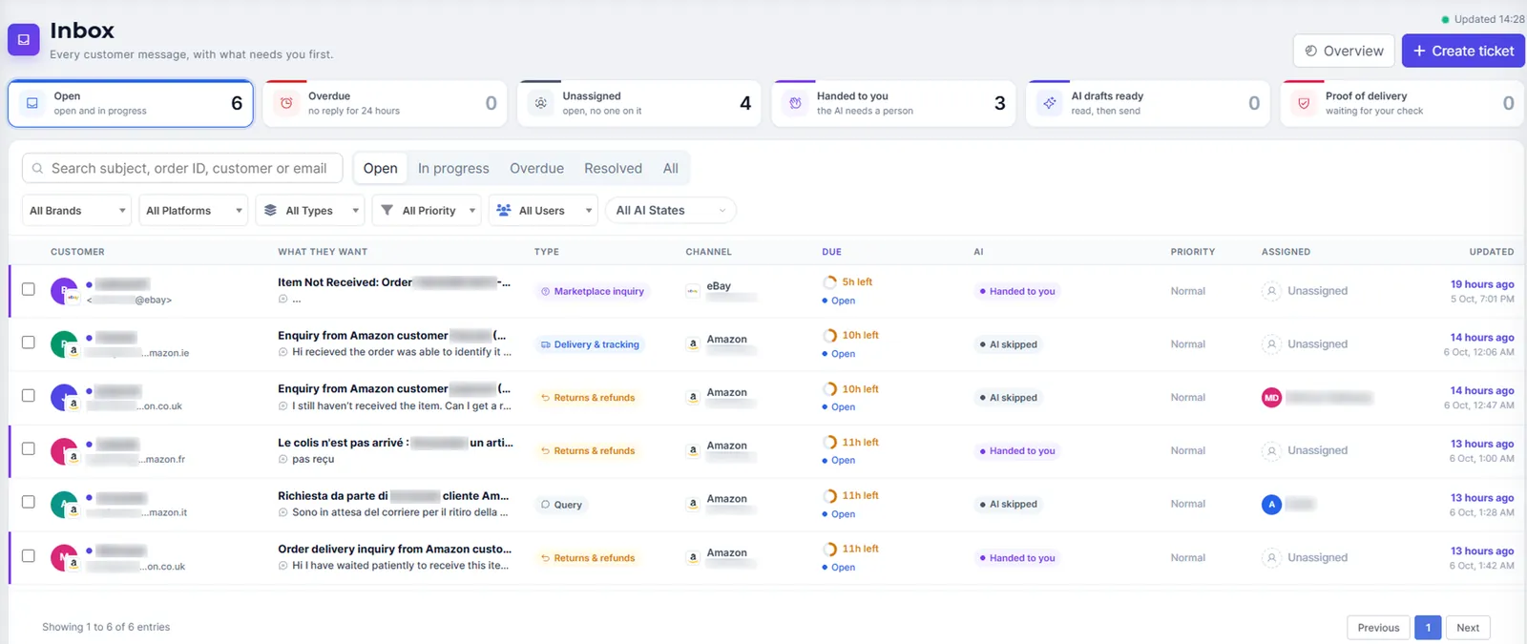Click the 'Updated 14:28' status indicator
1527x644 pixels.
(x=1483, y=19)
